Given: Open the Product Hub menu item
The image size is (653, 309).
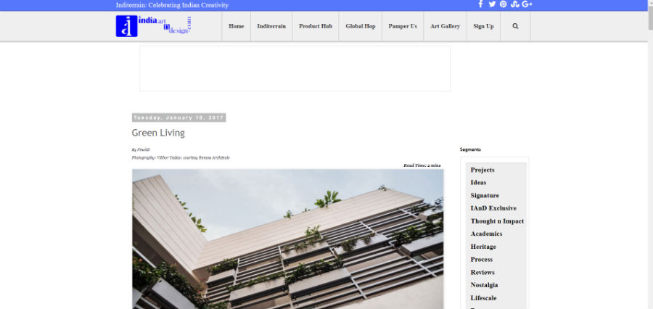Looking at the screenshot, I should coord(316,26).
